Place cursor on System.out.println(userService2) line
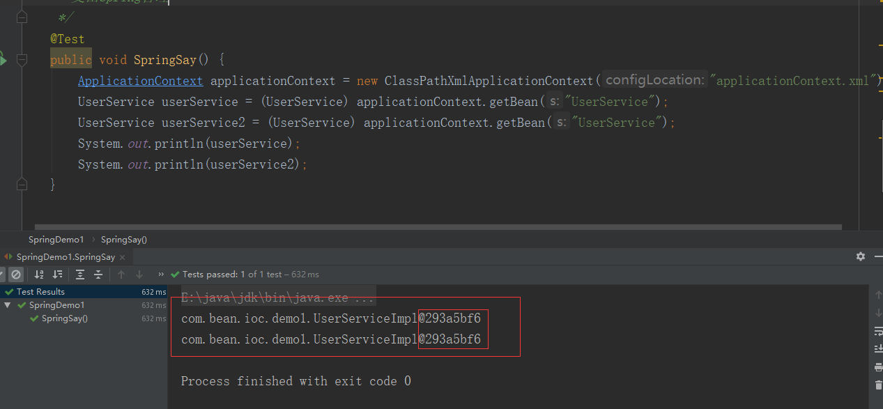 (192, 164)
